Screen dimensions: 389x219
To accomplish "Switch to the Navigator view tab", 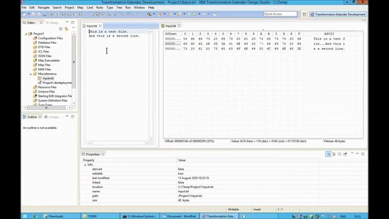I will [52, 23].
